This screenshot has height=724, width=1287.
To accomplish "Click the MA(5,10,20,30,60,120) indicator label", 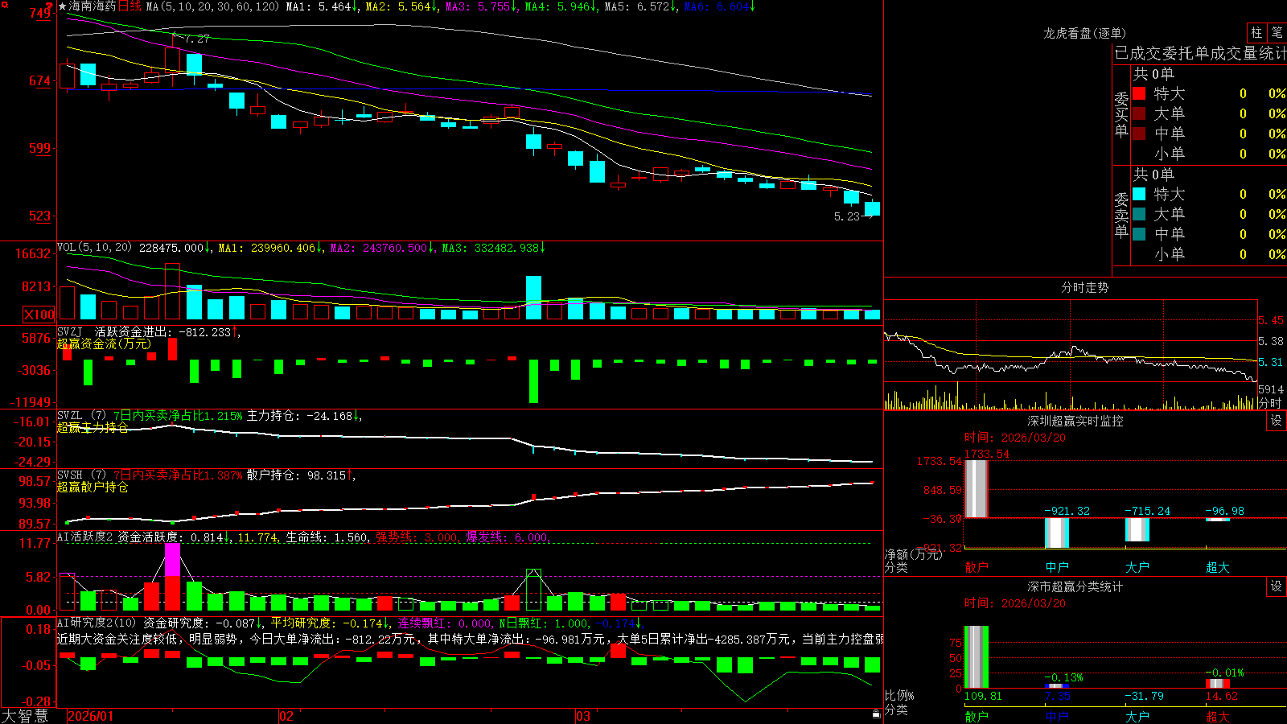I will pos(212,6).
